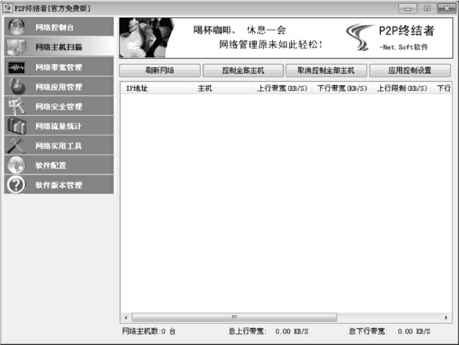This screenshot has width=459, height=345.
Task: Click the P2P终结者 swoosh logo
Action: [360, 37]
